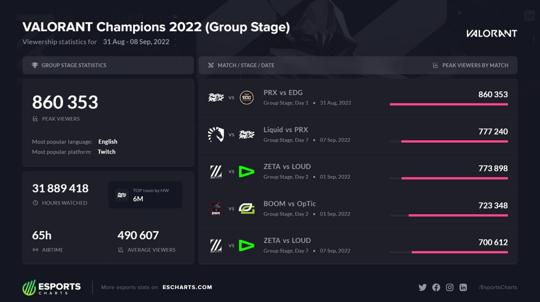Click the pink bar for 777 240 viewers

click(x=454, y=141)
